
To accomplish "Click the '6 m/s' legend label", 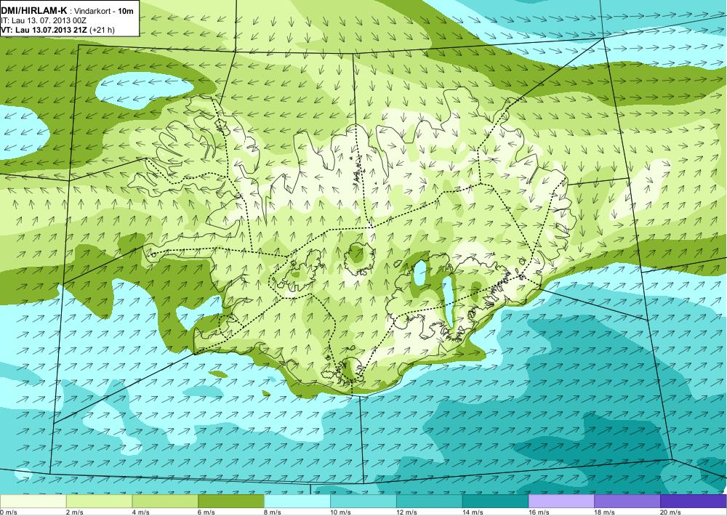I will (x=206, y=512).
